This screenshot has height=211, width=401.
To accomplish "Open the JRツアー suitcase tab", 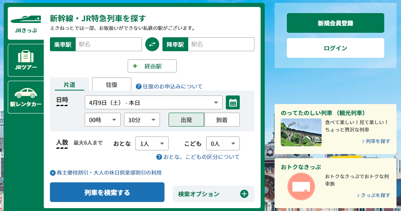I will 26,60.
